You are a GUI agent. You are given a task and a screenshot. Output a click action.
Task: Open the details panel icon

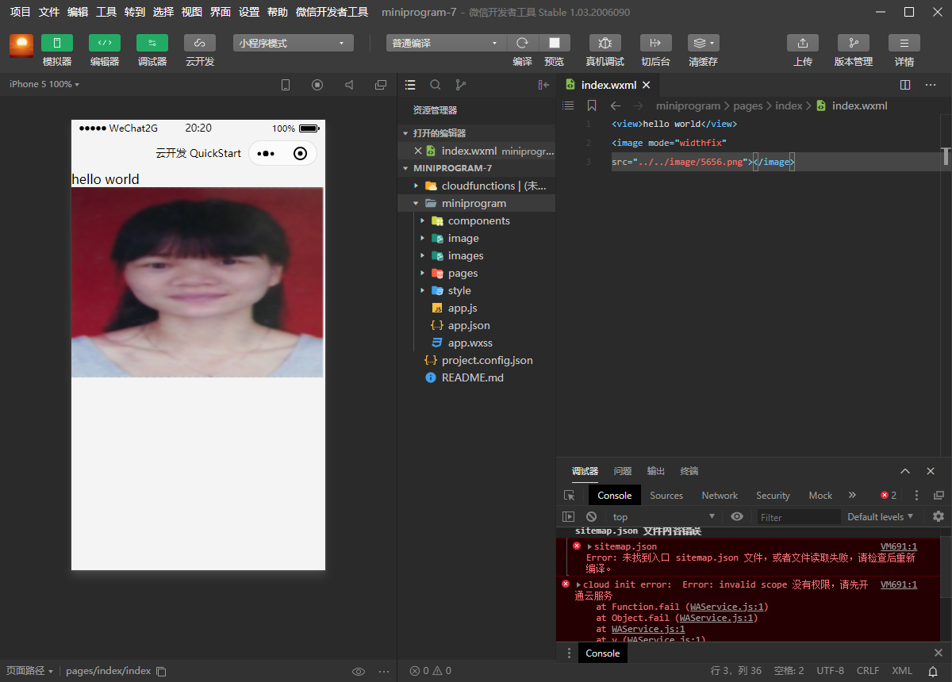(904, 43)
